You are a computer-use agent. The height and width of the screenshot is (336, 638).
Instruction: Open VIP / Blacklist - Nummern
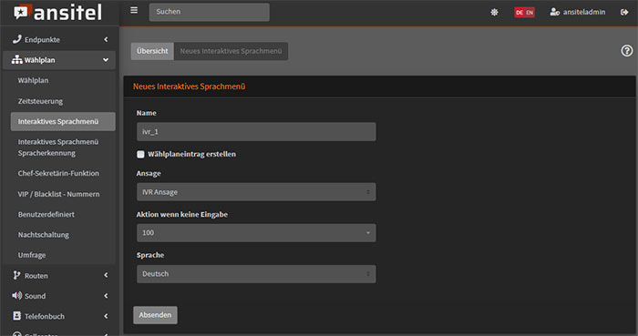point(58,194)
